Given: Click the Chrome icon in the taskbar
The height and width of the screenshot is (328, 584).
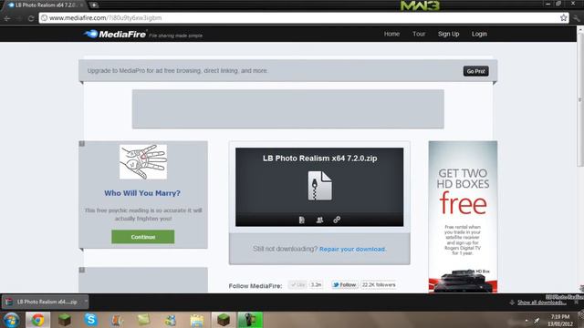Looking at the screenshot, I should pos(37,320).
